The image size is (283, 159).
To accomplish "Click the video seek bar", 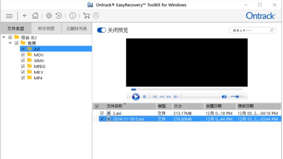I will 187,89.
